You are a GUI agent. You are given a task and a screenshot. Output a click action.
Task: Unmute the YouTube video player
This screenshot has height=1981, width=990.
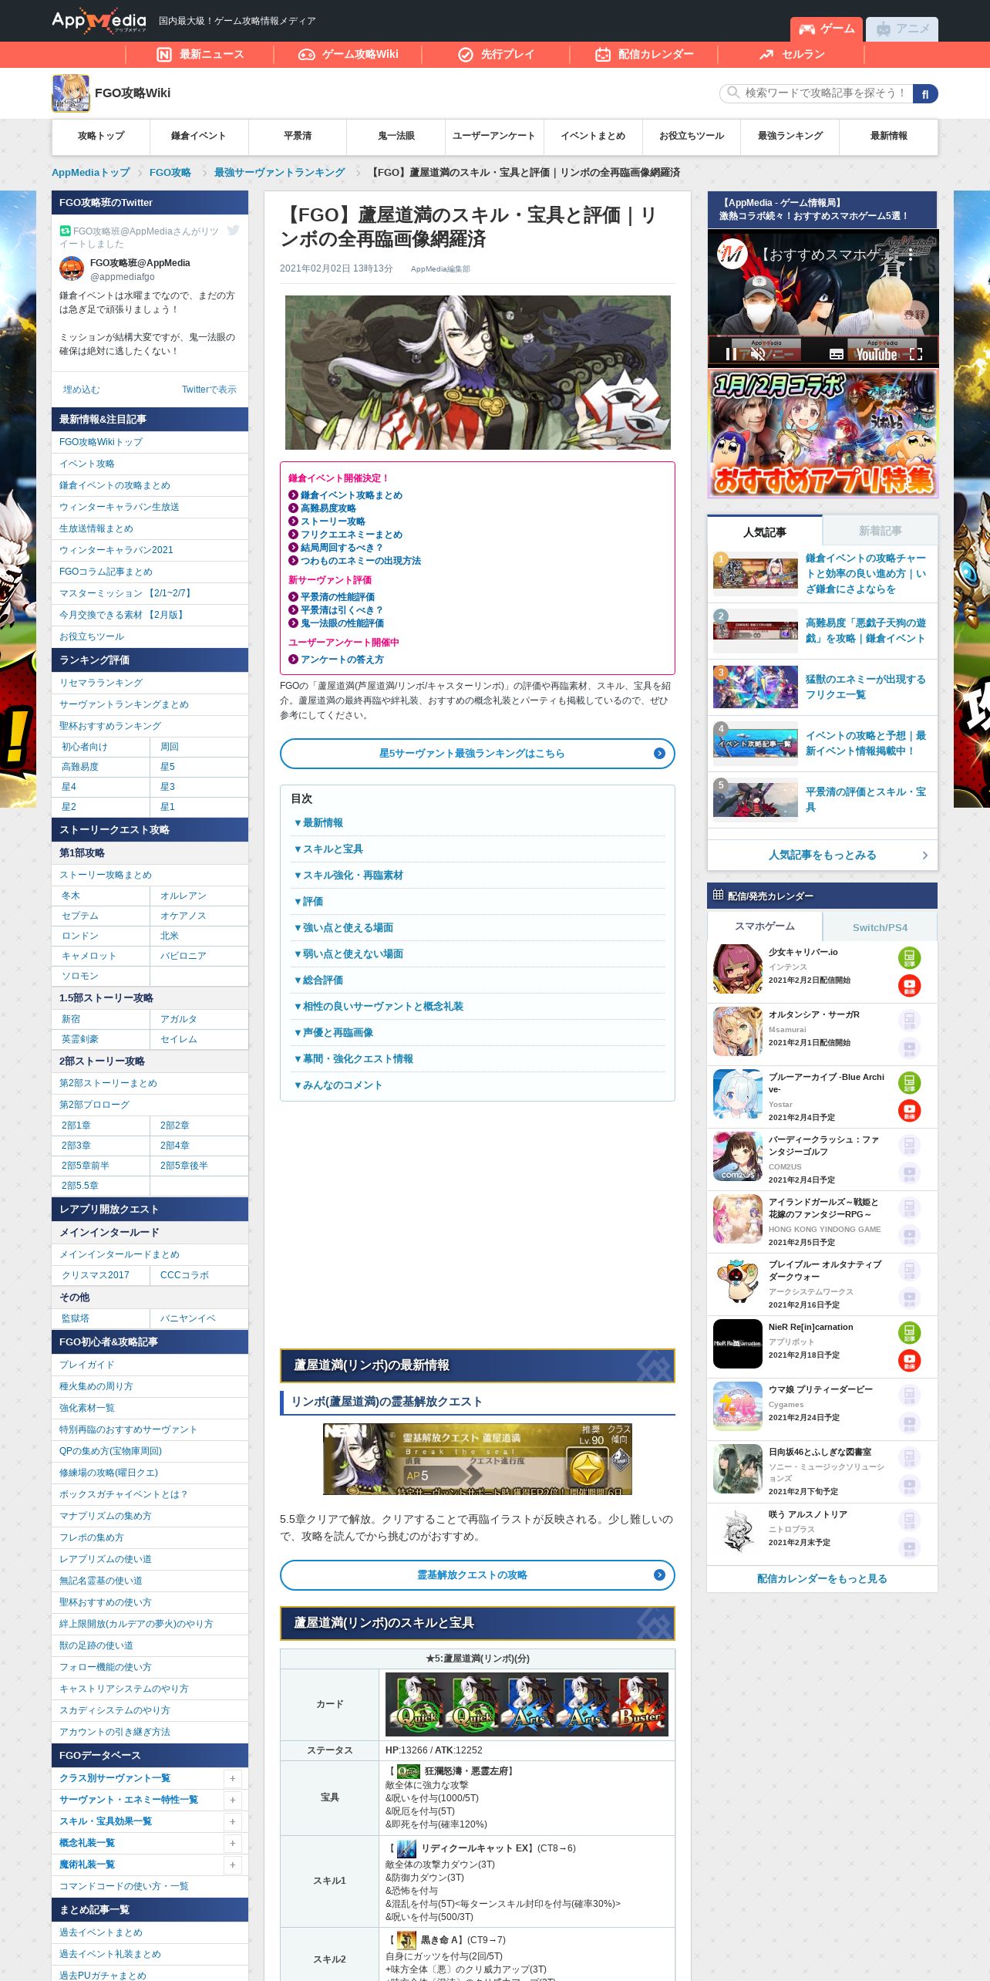point(758,354)
